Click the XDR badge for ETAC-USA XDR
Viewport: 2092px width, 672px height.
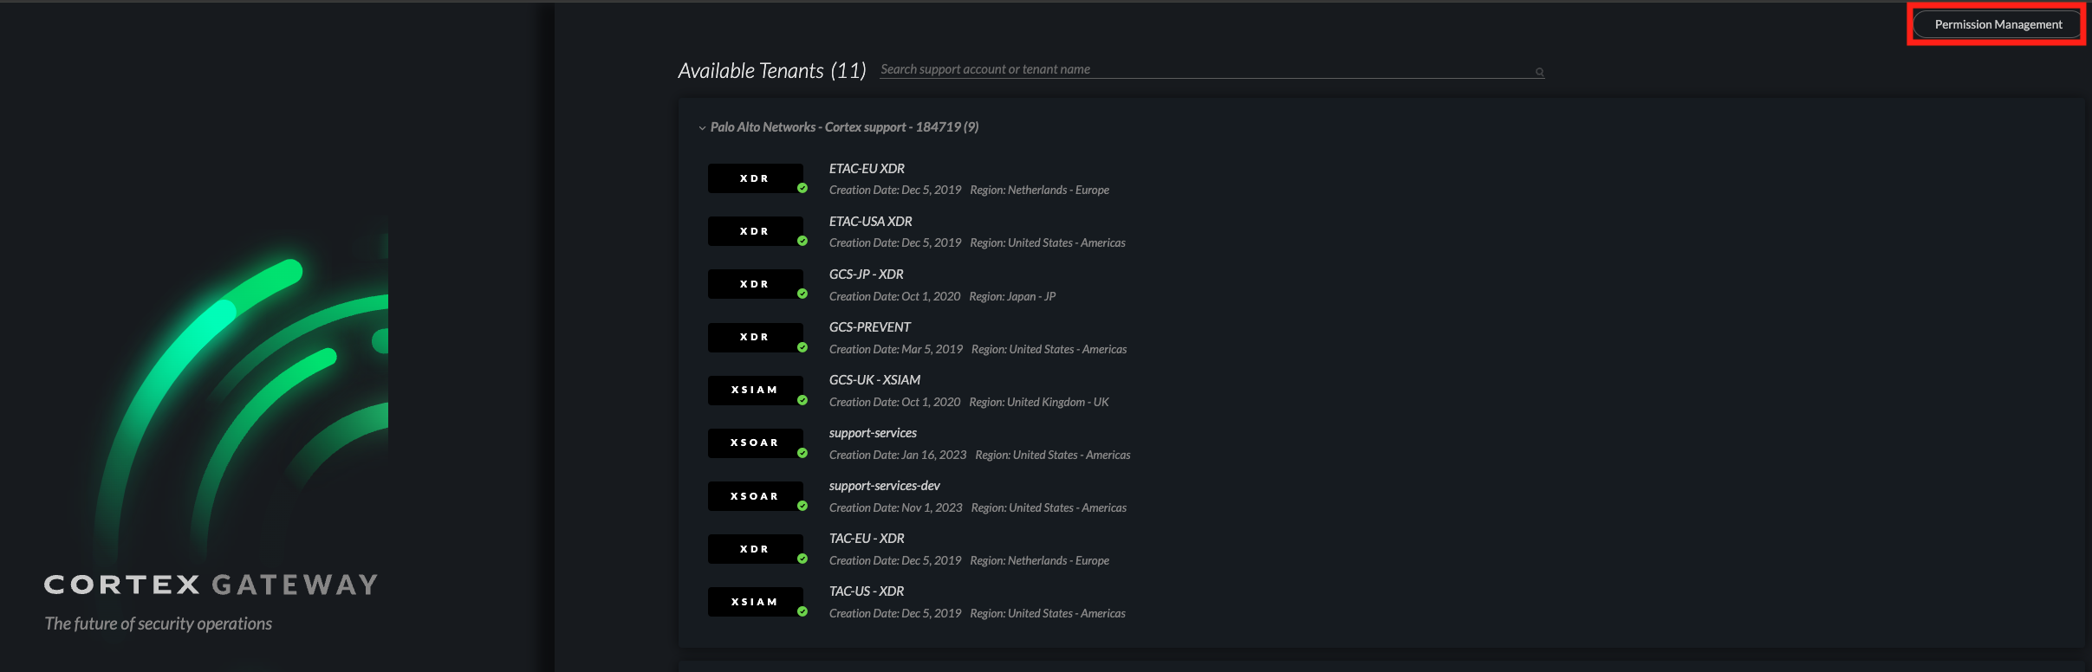(755, 231)
